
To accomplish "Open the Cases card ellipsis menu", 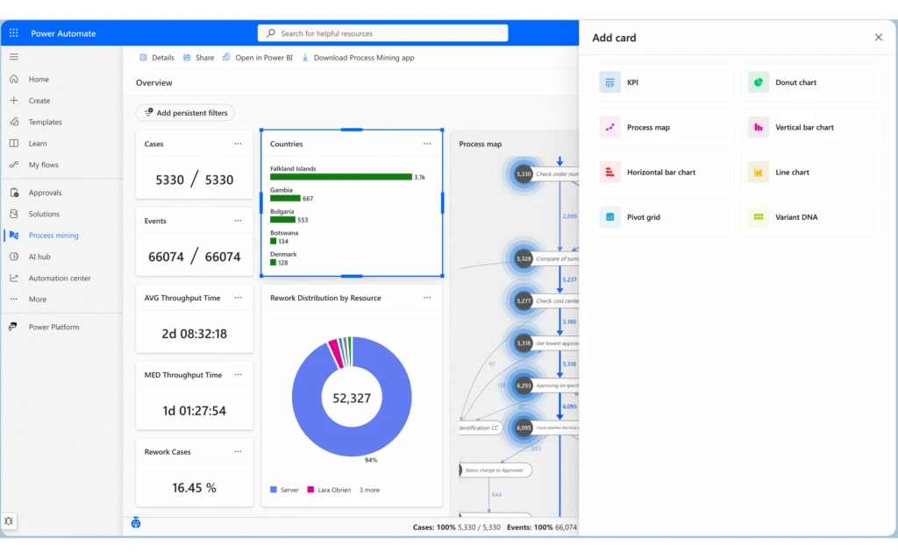I will pyautogui.click(x=238, y=144).
